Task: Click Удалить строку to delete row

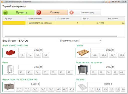Action: 85,12
